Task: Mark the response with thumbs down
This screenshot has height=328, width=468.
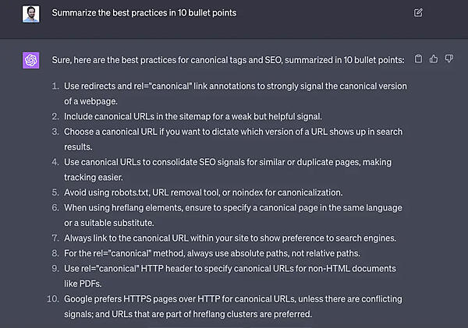Action: pyautogui.click(x=448, y=58)
